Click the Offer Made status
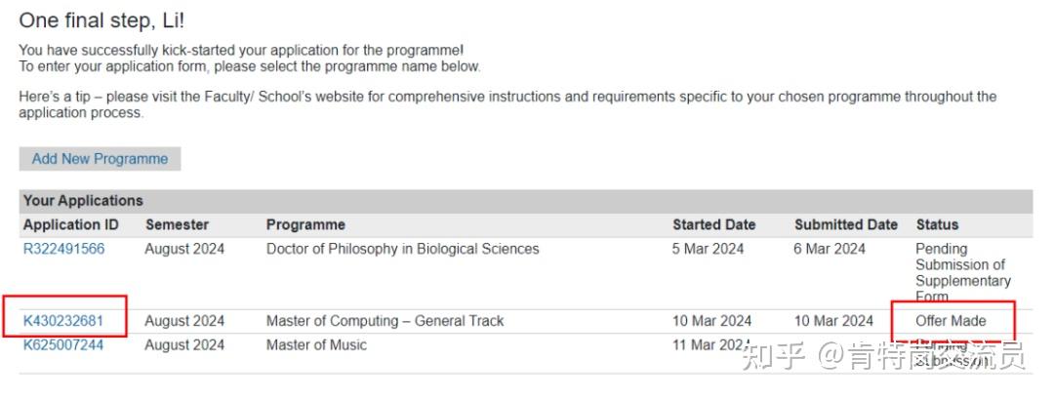Image resolution: width=1054 pixels, height=399 pixels. (x=951, y=321)
